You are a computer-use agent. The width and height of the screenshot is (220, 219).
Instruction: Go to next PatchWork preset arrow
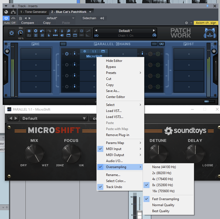pos(154,30)
